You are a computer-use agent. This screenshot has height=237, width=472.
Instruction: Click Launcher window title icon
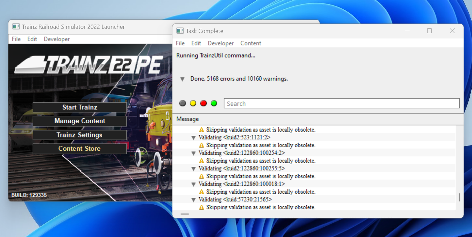pos(16,27)
